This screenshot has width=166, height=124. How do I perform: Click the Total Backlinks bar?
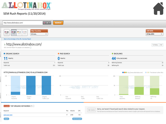click(x=124, y=85)
